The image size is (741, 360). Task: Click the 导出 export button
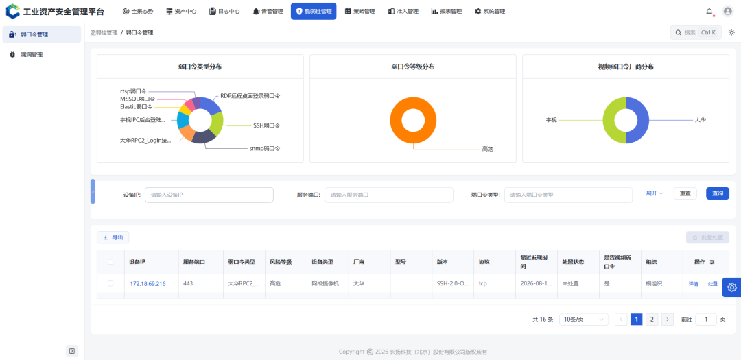click(113, 238)
